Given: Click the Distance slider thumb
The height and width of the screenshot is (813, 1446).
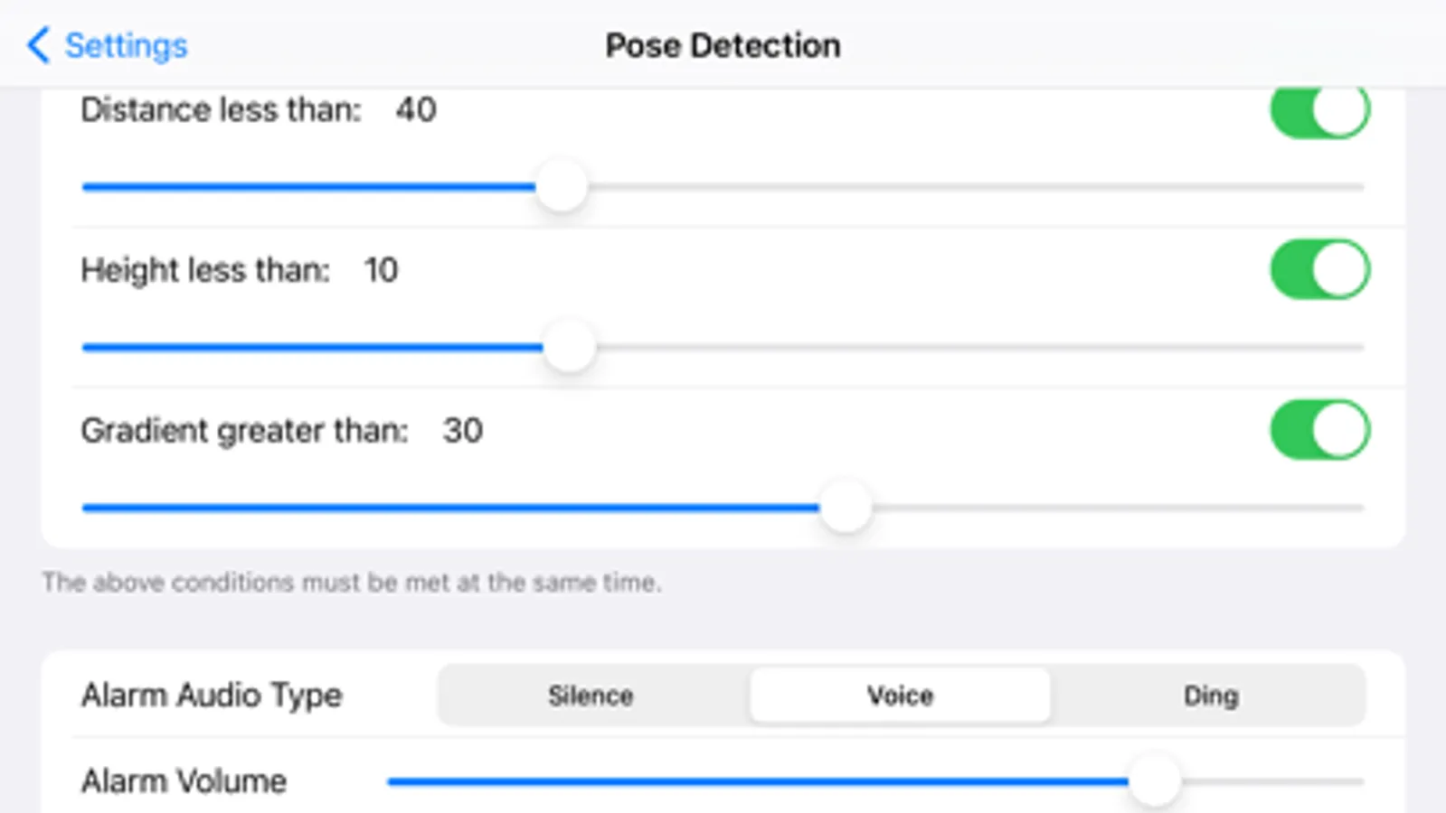Looking at the screenshot, I should pos(562,186).
